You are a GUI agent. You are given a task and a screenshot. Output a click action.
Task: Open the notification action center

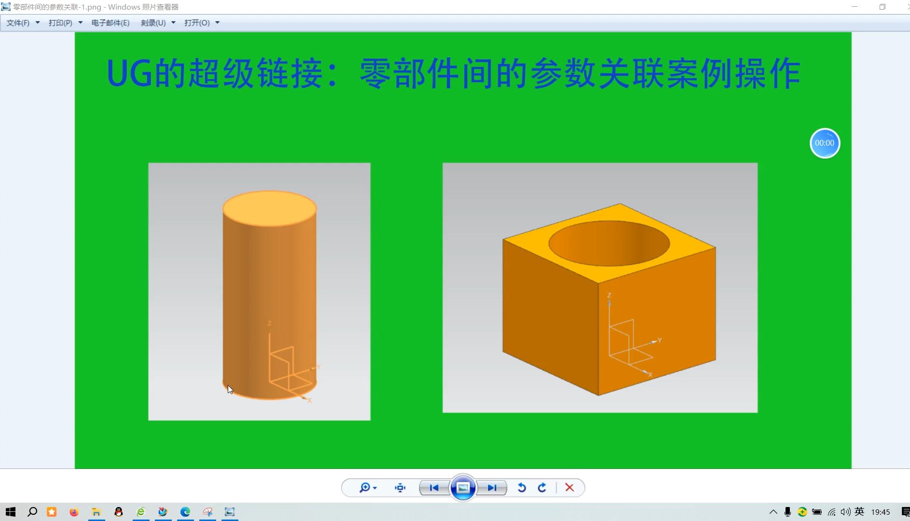point(905,512)
